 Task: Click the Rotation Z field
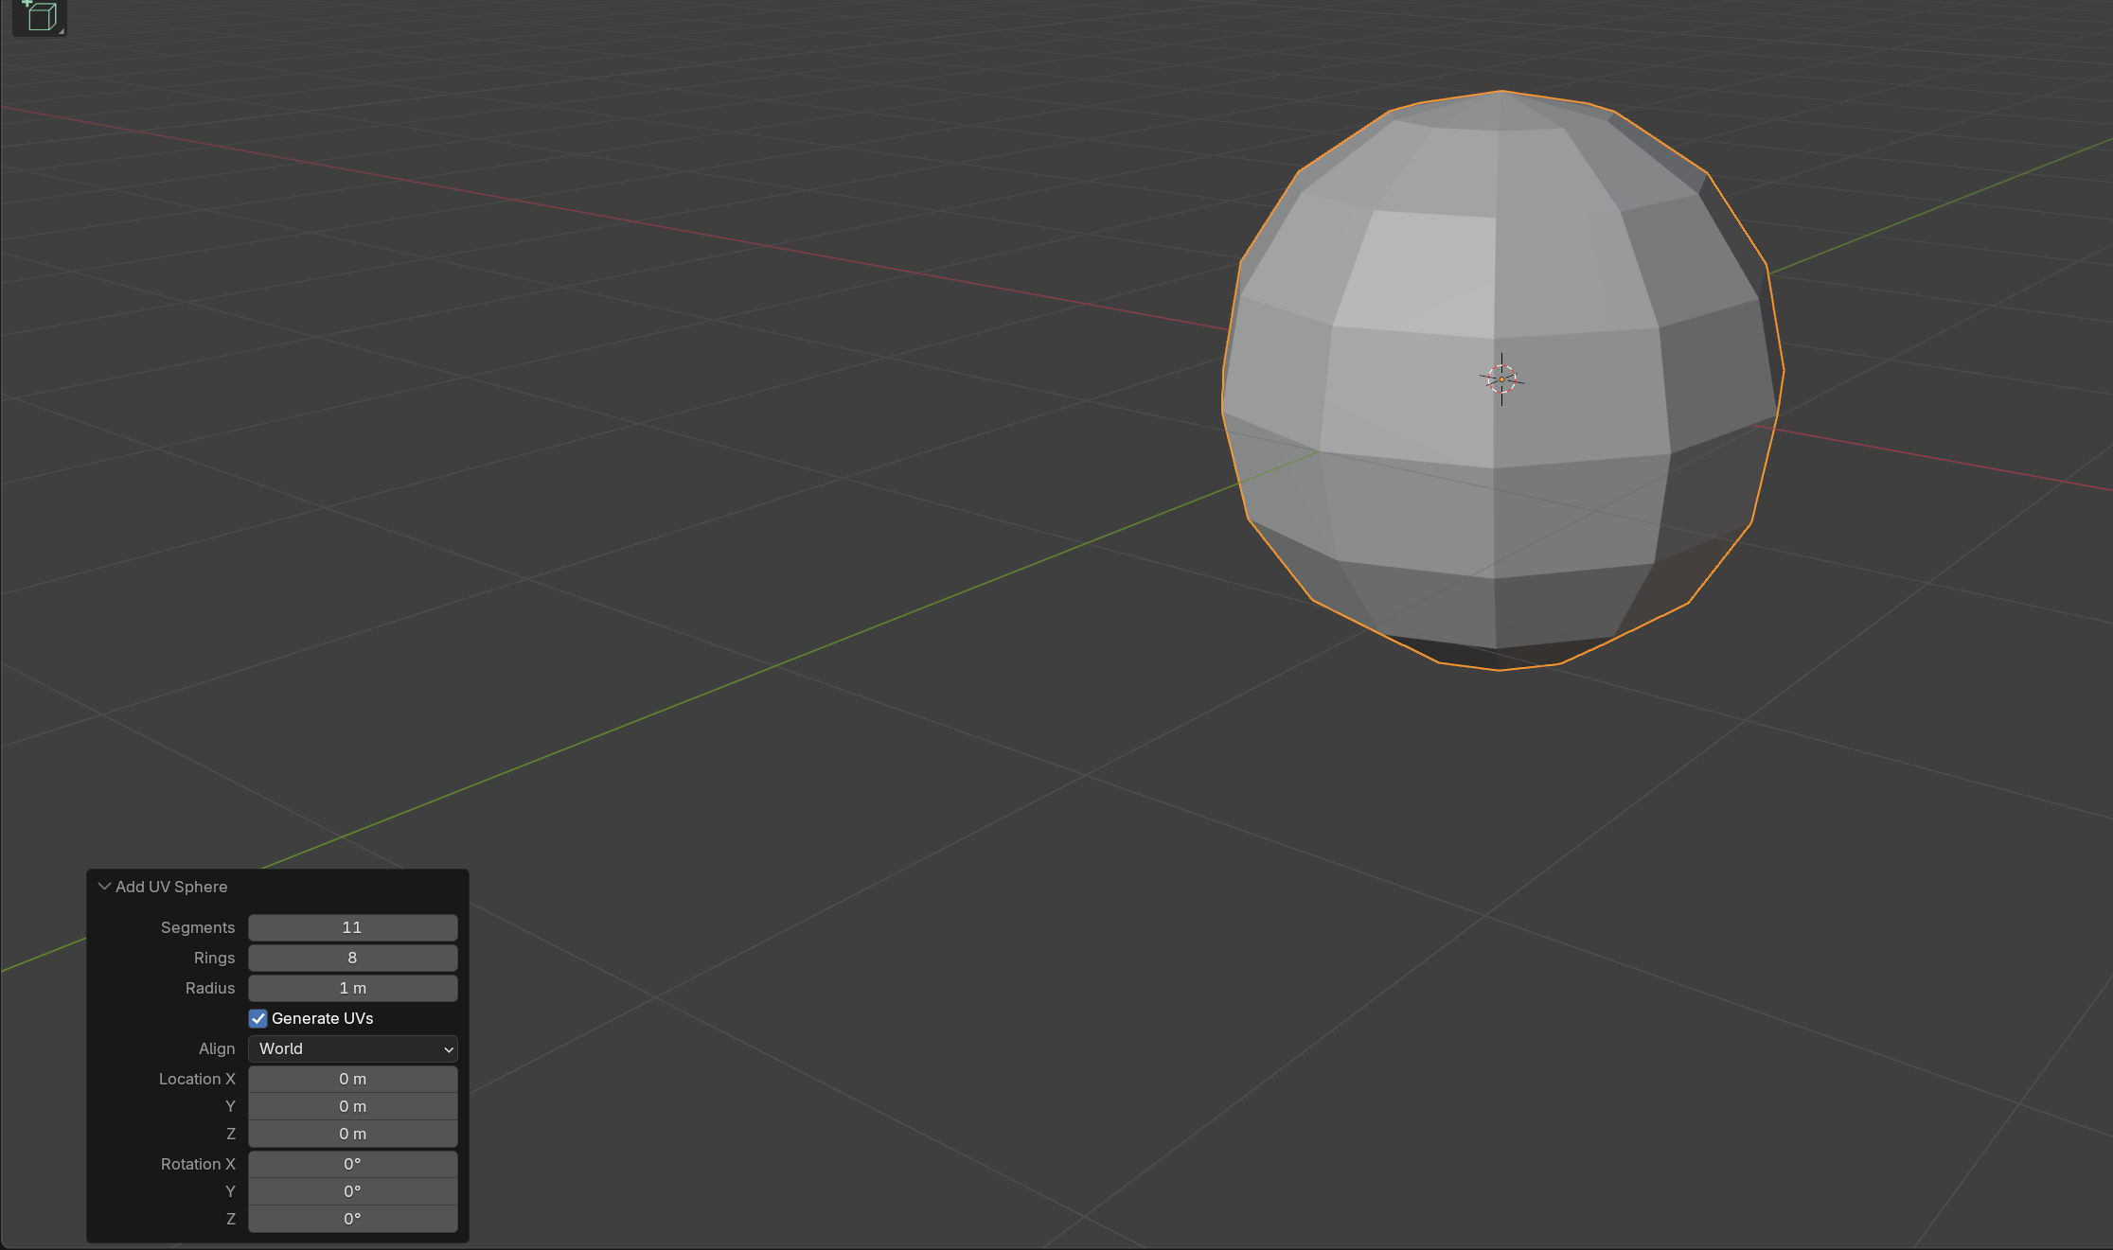point(352,1219)
